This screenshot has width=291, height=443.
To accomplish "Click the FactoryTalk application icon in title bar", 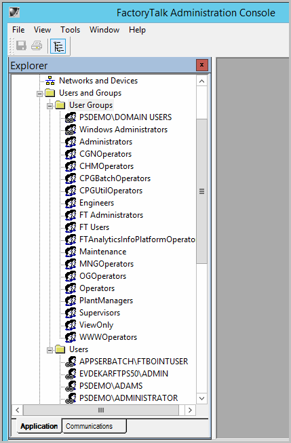I will click(14, 12).
